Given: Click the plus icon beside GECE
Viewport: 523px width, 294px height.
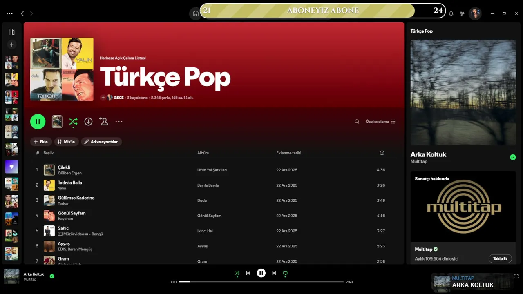Looking at the screenshot, I should [x=103, y=98].
